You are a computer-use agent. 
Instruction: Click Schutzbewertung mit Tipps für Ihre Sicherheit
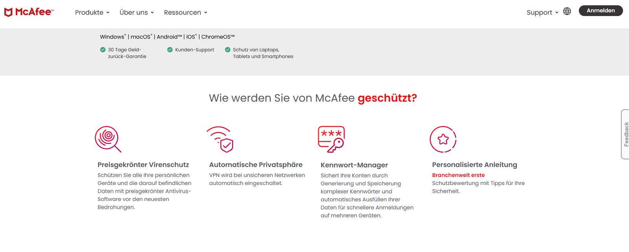(478, 187)
